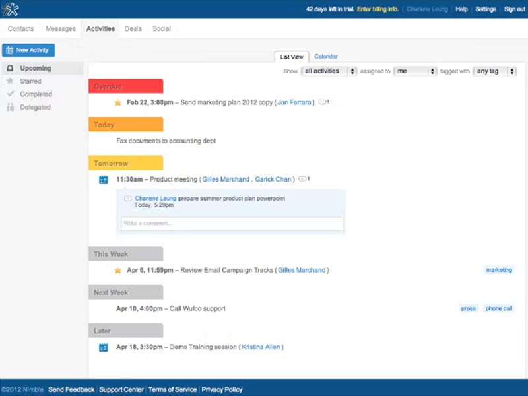This screenshot has height=396, width=528.
Task: Click calendar event icon beside Demo Training session
Action: [x=104, y=348]
